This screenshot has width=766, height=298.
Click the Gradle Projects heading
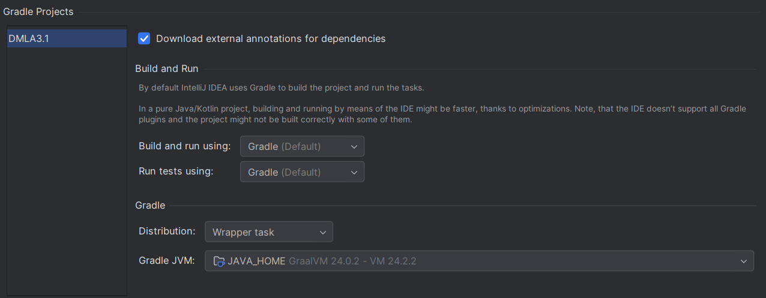pos(38,11)
